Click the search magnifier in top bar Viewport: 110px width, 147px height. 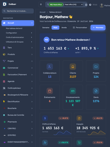pos(48,5)
